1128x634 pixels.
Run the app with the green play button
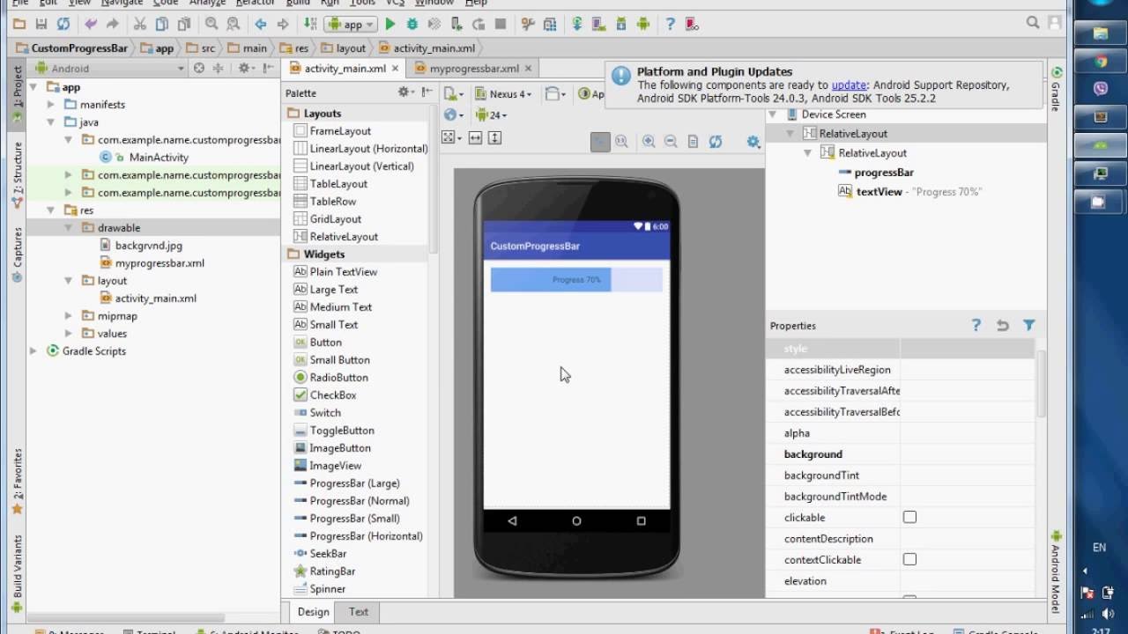(390, 25)
